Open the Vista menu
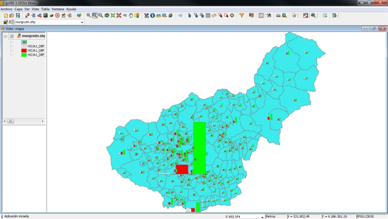The image size is (388, 219). click(x=35, y=9)
